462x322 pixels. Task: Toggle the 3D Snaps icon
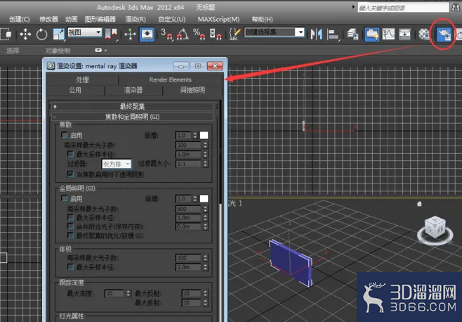coord(166,34)
